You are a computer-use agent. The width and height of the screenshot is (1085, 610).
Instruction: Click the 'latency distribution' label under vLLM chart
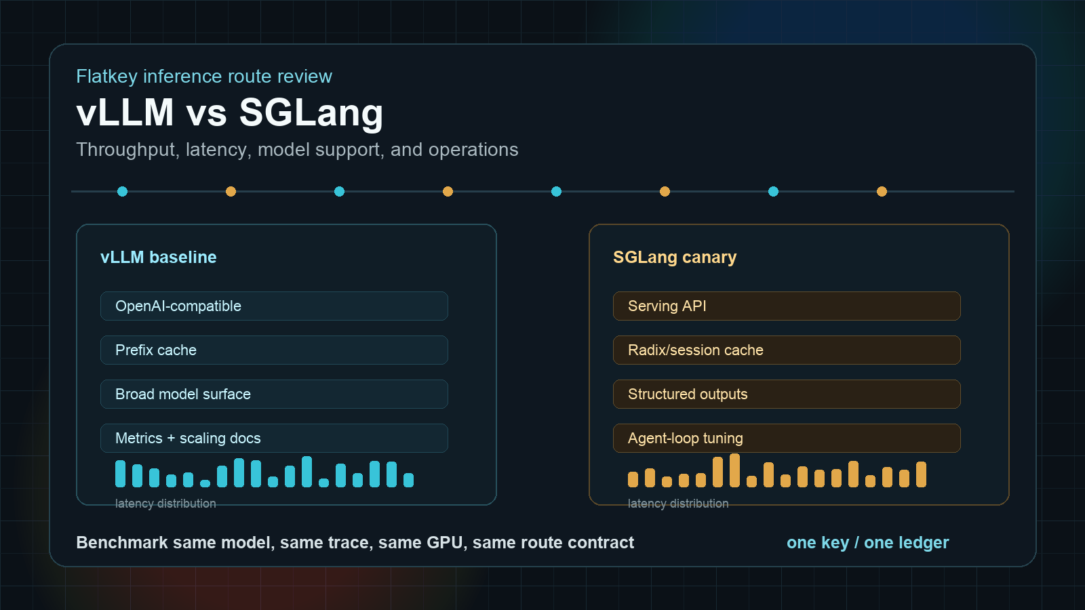click(165, 504)
